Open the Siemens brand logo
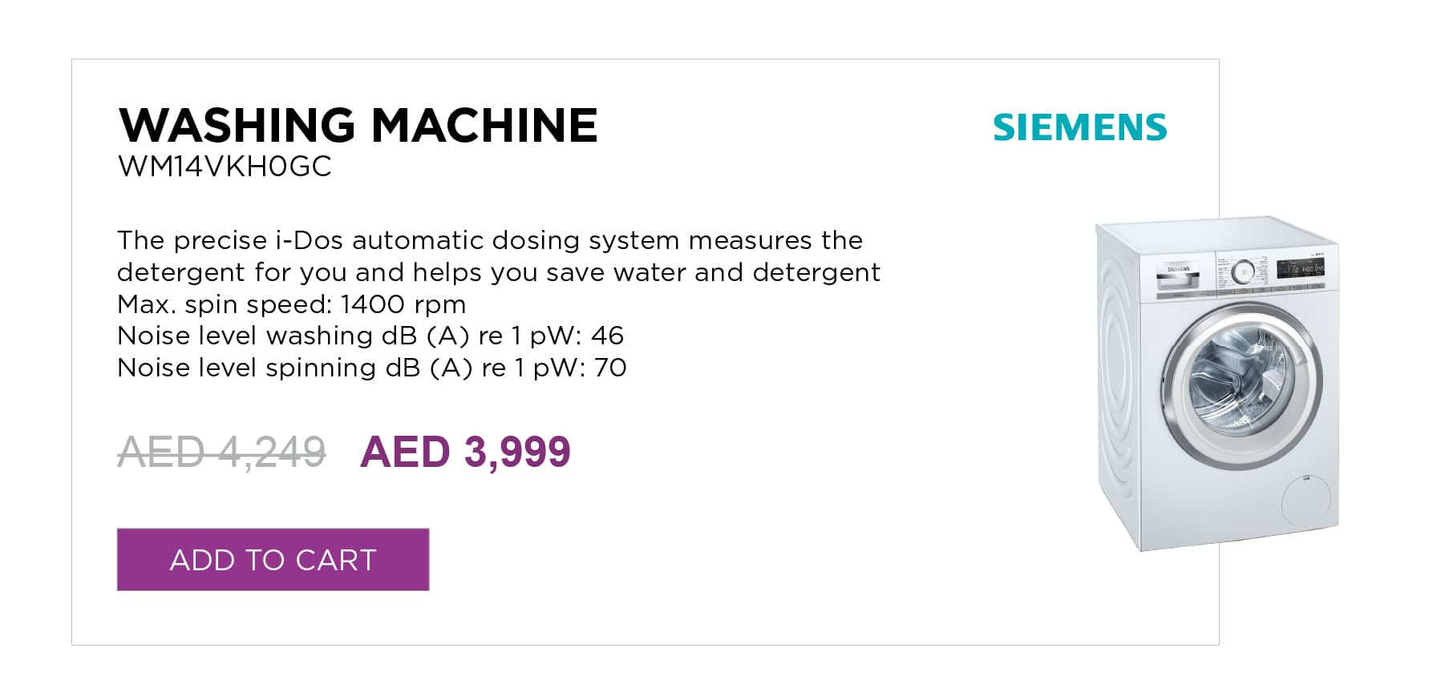This screenshot has height=696, width=1441. click(x=1079, y=127)
